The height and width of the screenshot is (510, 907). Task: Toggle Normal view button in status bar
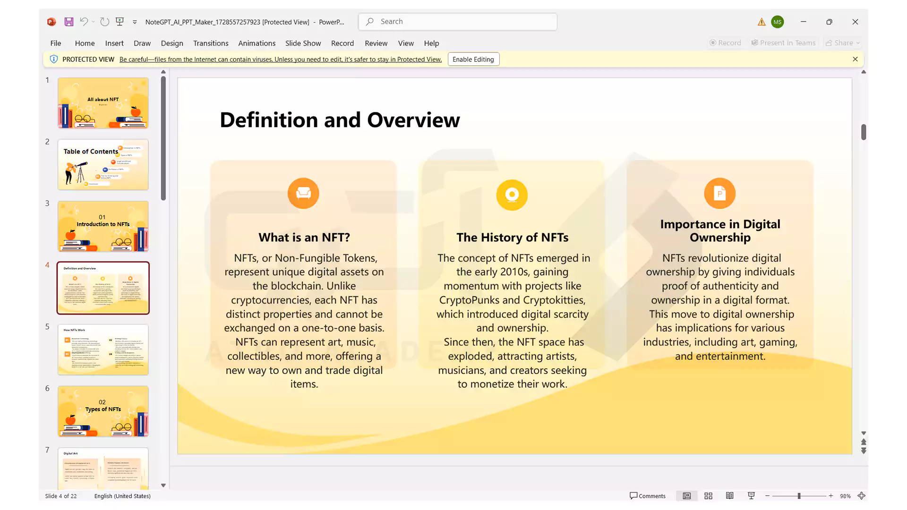686,496
